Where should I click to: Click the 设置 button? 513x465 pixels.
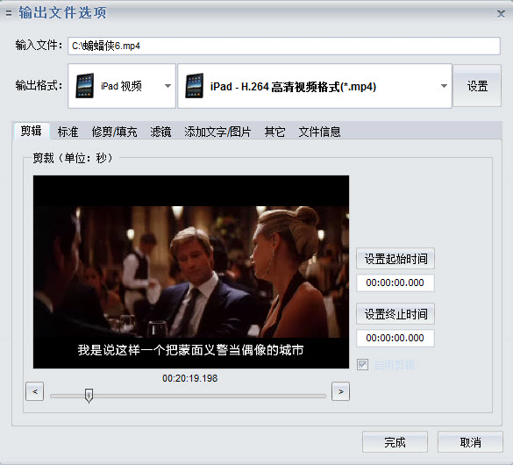[x=477, y=86]
